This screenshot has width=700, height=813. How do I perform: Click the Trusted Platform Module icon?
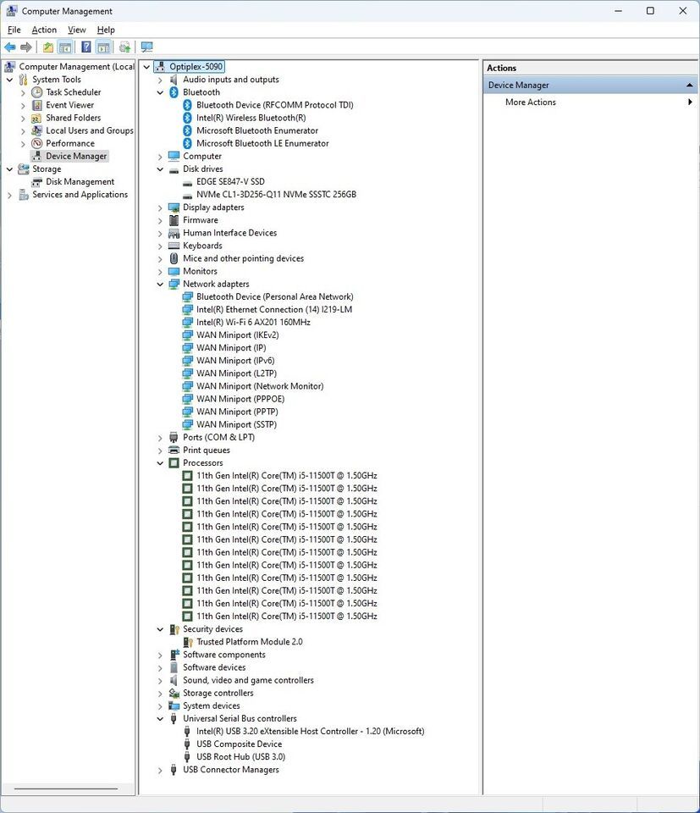[x=188, y=642]
